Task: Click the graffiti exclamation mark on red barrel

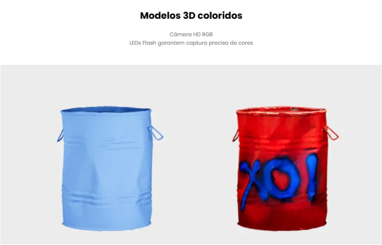Action: [x=312, y=176]
